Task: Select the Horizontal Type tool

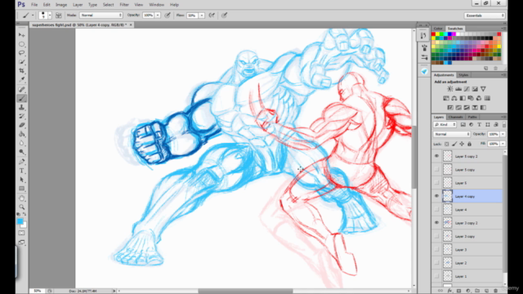Action: (22, 171)
